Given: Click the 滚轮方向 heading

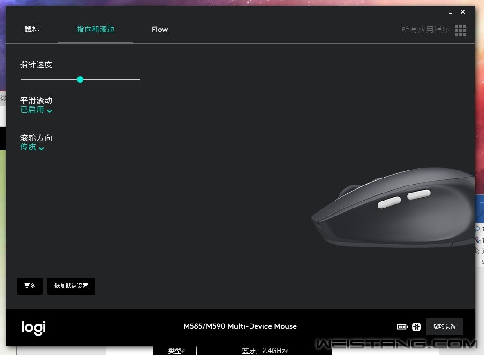Looking at the screenshot, I should pyautogui.click(x=36, y=138).
